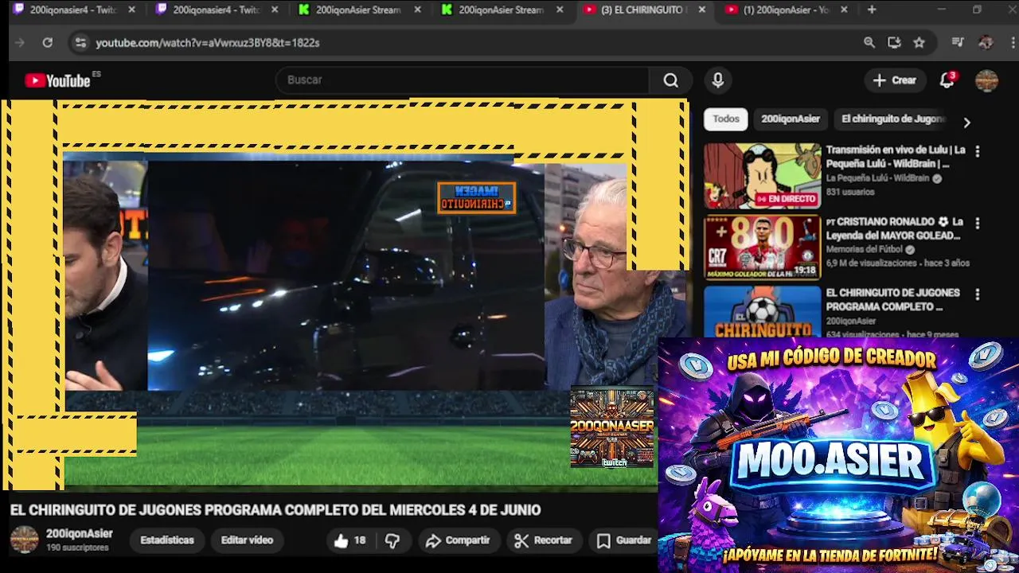Select the 200iqonAsier filter chip
This screenshot has width=1019, height=573.
tap(791, 119)
